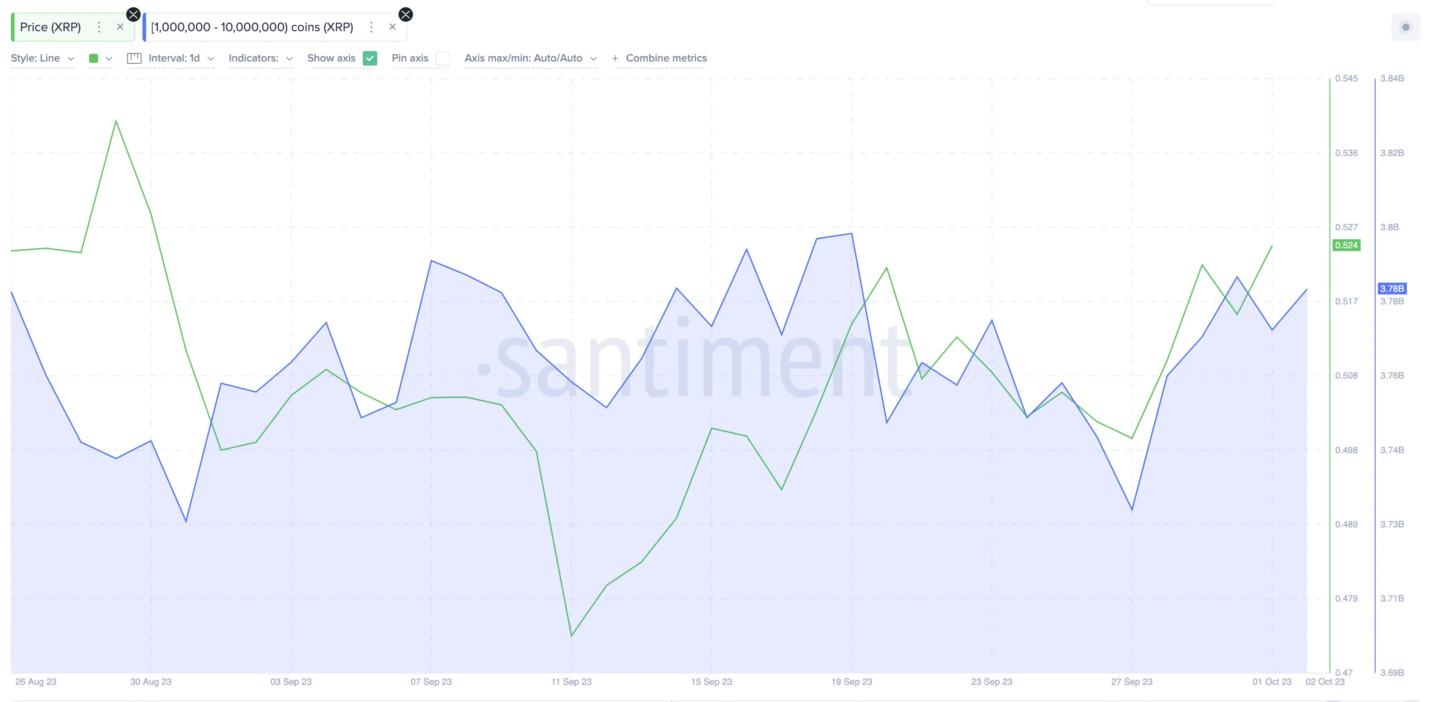
Task: Click XRP logo badge on Price tab
Action: pos(133,14)
